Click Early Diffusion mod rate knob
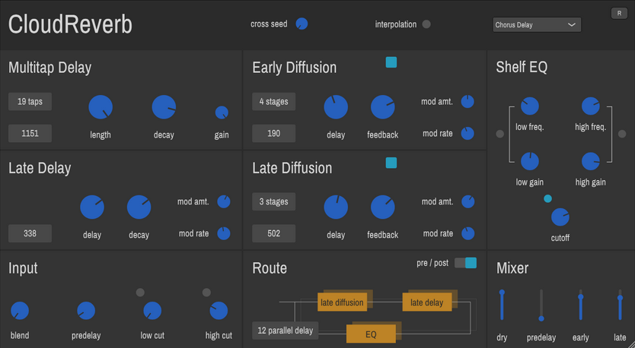Image resolution: width=635 pixels, height=348 pixels. 467,134
